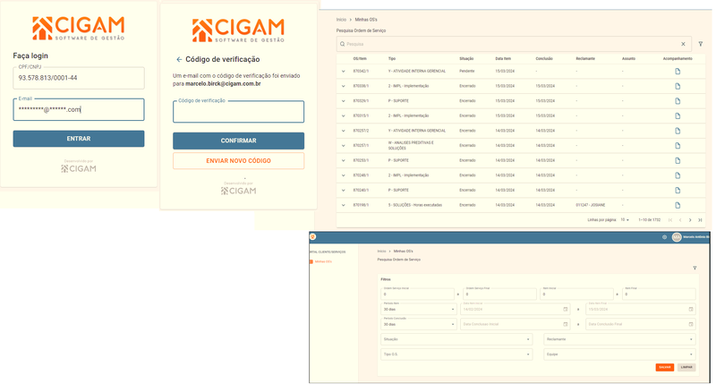The height and width of the screenshot is (384, 716).
Task: Focus the Ordem Serviço Inicial field
Action: tap(417, 294)
